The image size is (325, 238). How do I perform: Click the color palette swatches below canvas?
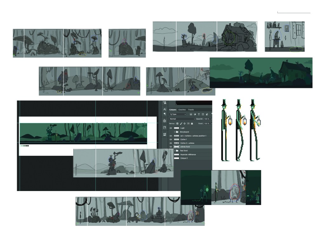pyautogui.click(x=24, y=146)
